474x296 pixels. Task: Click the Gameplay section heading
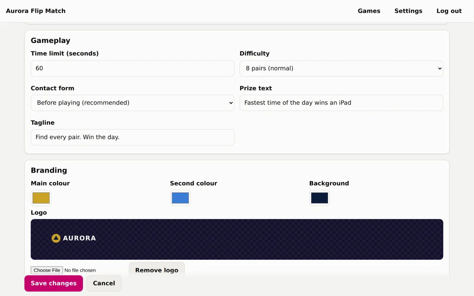(50, 41)
